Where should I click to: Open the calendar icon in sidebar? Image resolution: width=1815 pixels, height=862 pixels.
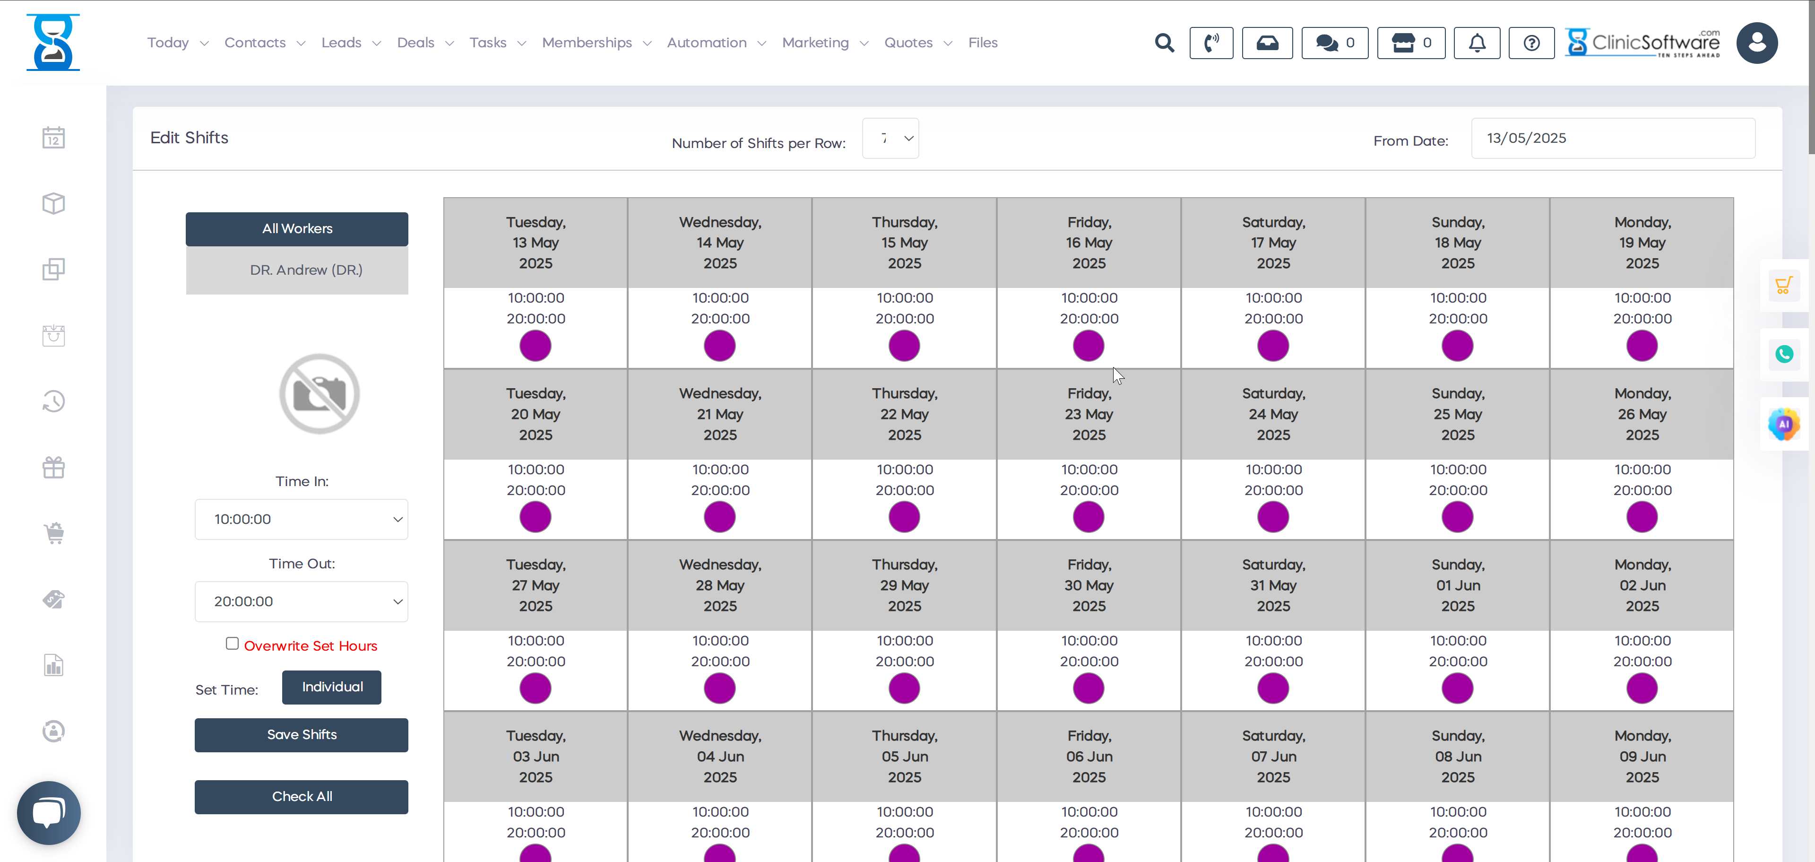pyautogui.click(x=53, y=138)
